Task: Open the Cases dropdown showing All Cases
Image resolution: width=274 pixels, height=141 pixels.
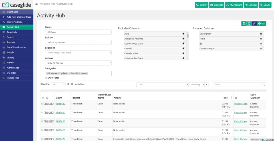Action: [78, 32]
